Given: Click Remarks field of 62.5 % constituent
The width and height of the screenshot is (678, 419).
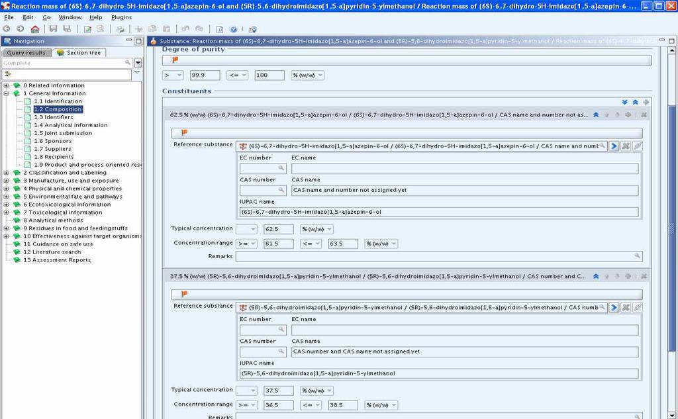Looking at the screenshot, I should point(439,256).
